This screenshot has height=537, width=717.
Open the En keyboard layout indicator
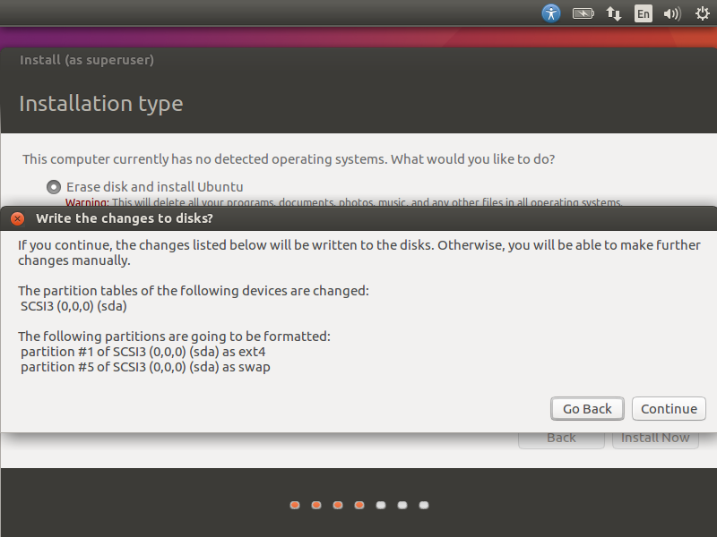click(644, 13)
